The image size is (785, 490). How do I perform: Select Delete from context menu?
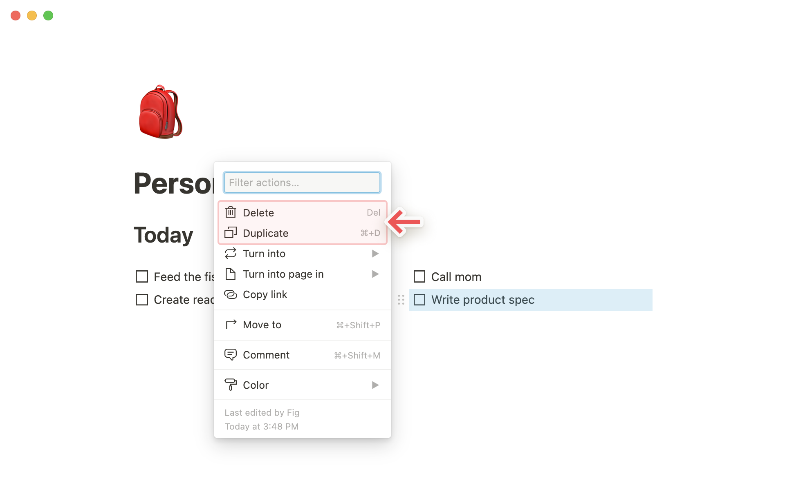point(303,213)
